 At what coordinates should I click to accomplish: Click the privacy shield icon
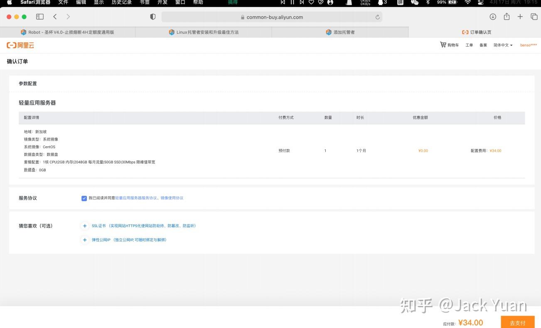click(x=153, y=17)
